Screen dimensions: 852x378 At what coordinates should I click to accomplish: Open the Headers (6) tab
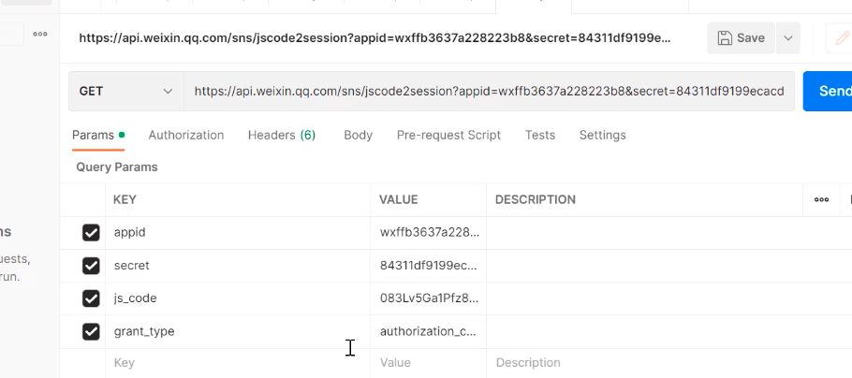click(x=282, y=135)
